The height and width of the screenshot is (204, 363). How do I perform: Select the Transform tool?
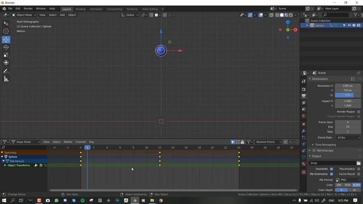[x=6, y=63]
